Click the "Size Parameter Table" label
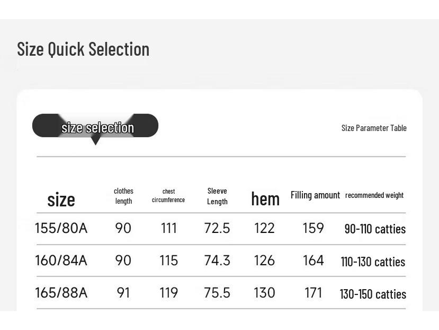Image resolution: width=439 pixels, height=330 pixels. click(374, 128)
